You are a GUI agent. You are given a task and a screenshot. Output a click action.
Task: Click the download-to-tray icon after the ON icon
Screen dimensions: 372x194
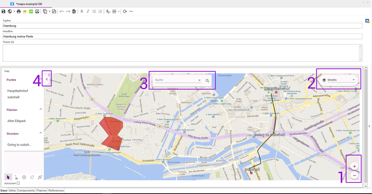[37, 11]
